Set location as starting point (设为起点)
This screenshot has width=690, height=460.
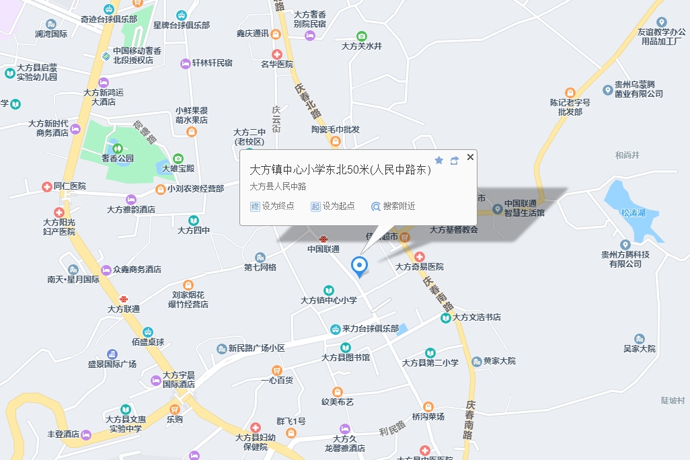333,206
